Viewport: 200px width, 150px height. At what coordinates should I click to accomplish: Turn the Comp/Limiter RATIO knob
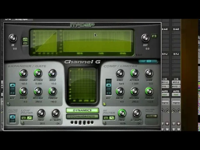coord(120,91)
